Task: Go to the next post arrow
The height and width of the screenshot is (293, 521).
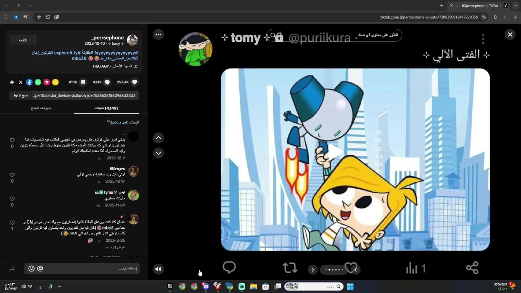Action: (158, 153)
